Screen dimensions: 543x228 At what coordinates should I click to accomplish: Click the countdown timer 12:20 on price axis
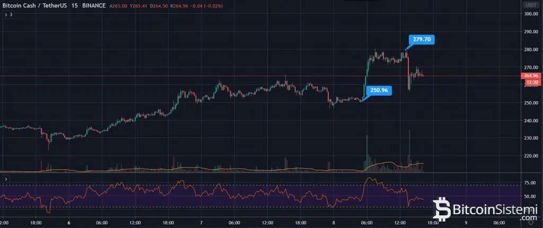click(531, 83)
